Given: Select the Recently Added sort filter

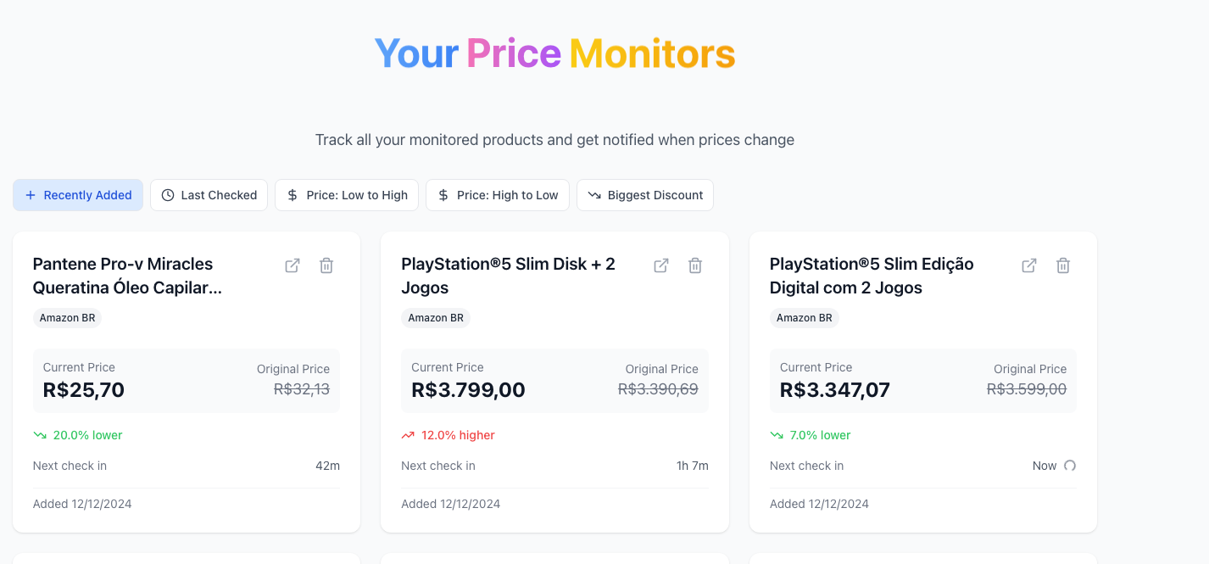Looking at the screenshot, I should 78,195.
